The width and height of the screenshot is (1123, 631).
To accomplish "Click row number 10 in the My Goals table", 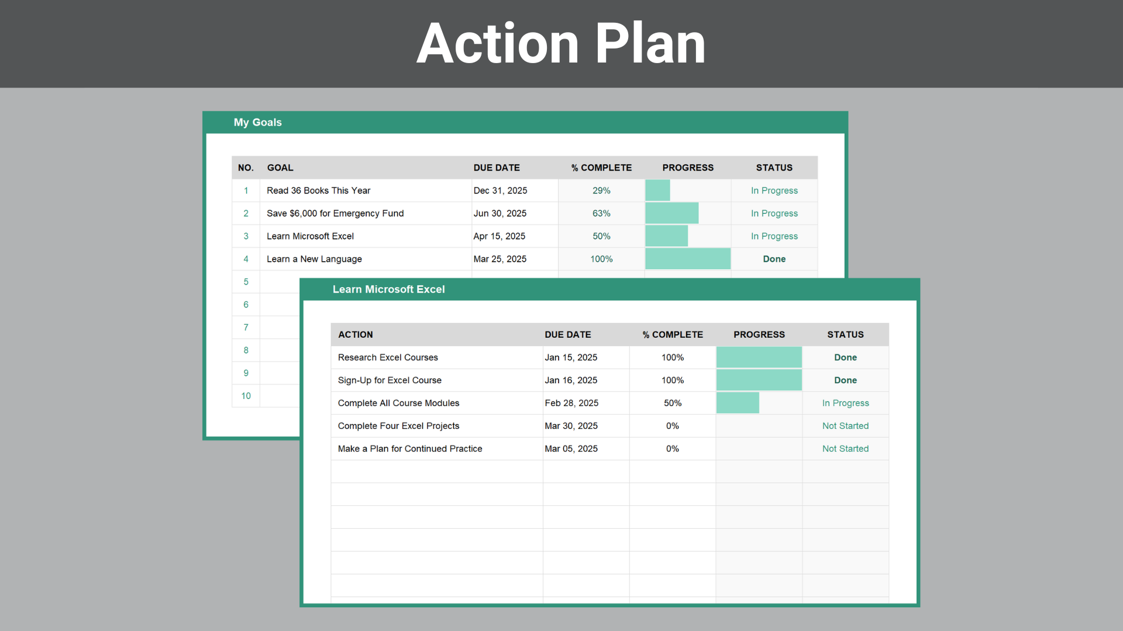I will [x=246, y=396].
